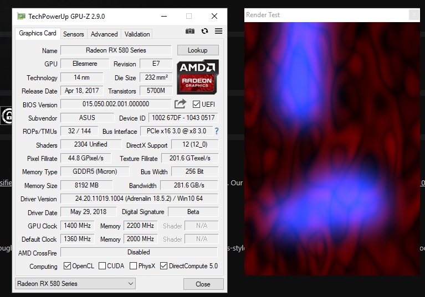Toggle the OpenCL checkbox
Screen dimensions: 425x297
(67, 266)
